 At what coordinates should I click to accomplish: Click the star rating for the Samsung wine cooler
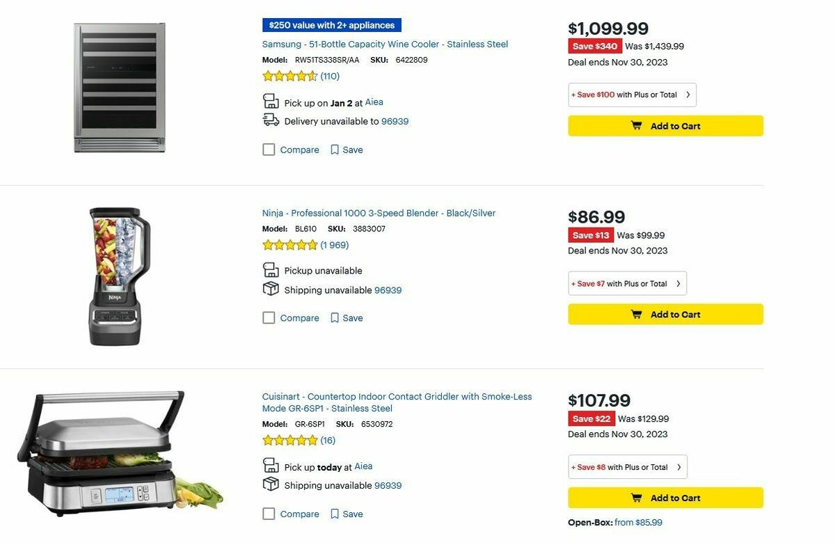289,76
